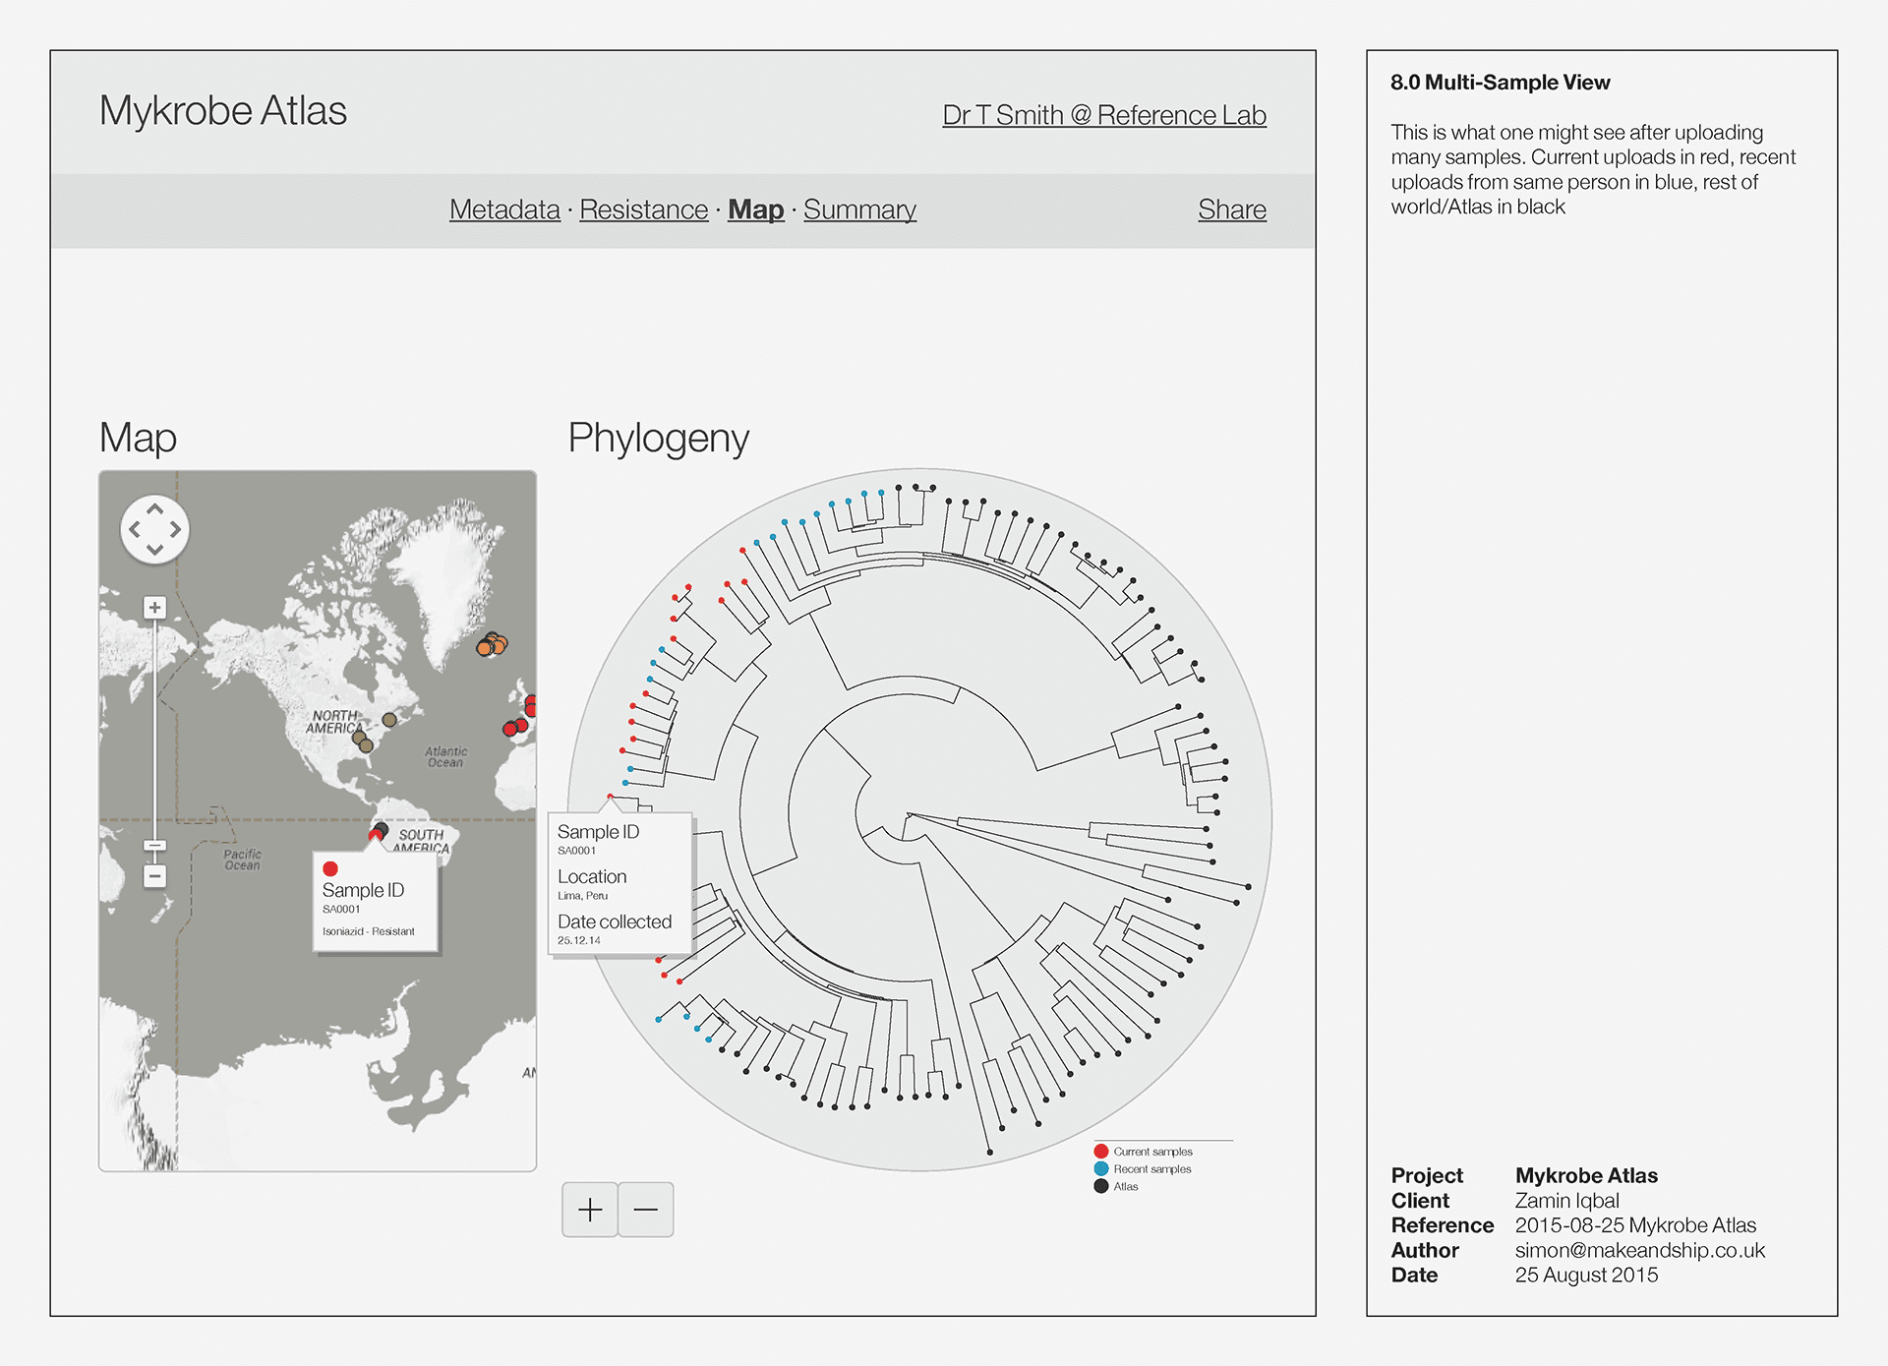
Task: Go to the Summary tab
Action: click(x=859, y=209)
